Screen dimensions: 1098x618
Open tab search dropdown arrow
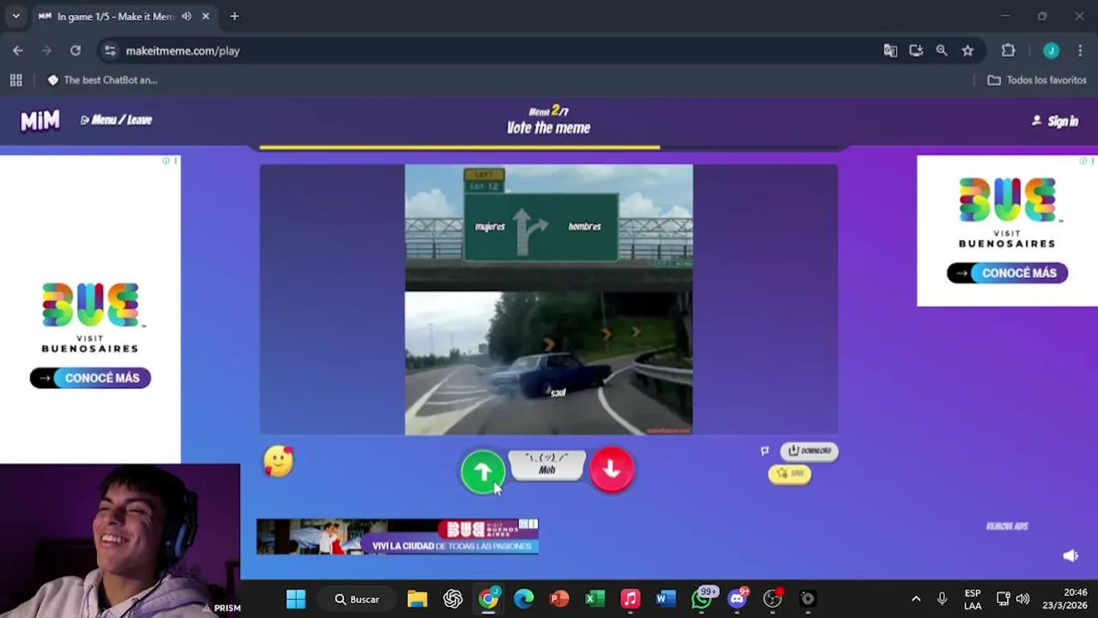click(15, 16)
